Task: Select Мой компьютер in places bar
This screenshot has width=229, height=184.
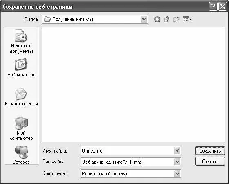Action: click(x=21, y=129)
